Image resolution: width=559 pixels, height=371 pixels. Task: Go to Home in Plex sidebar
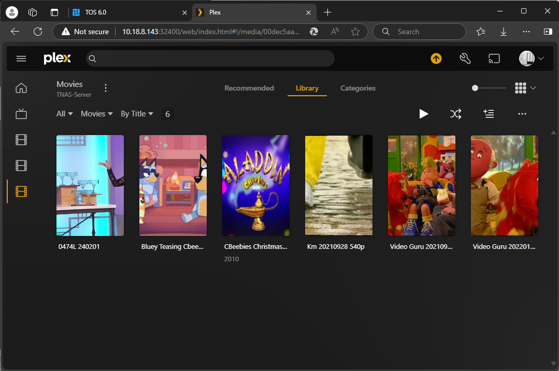(x=21, y=88)
